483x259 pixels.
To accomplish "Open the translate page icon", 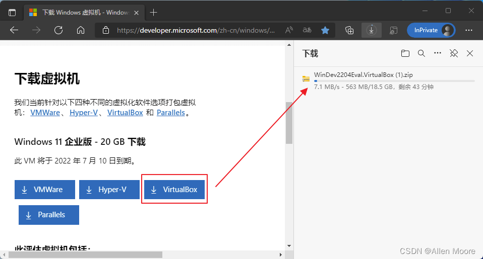I will click(307, 30).
